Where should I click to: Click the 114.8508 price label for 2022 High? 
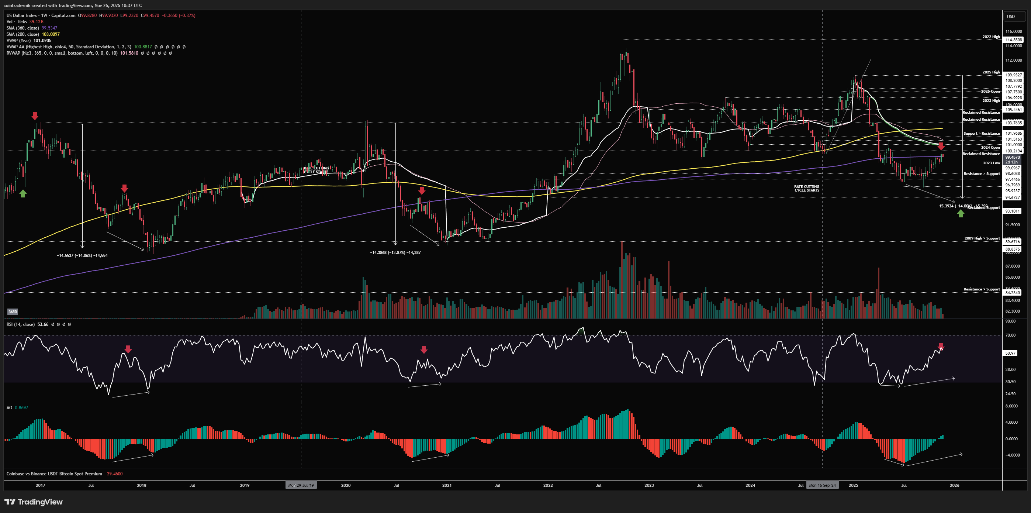click(1014, 39)
